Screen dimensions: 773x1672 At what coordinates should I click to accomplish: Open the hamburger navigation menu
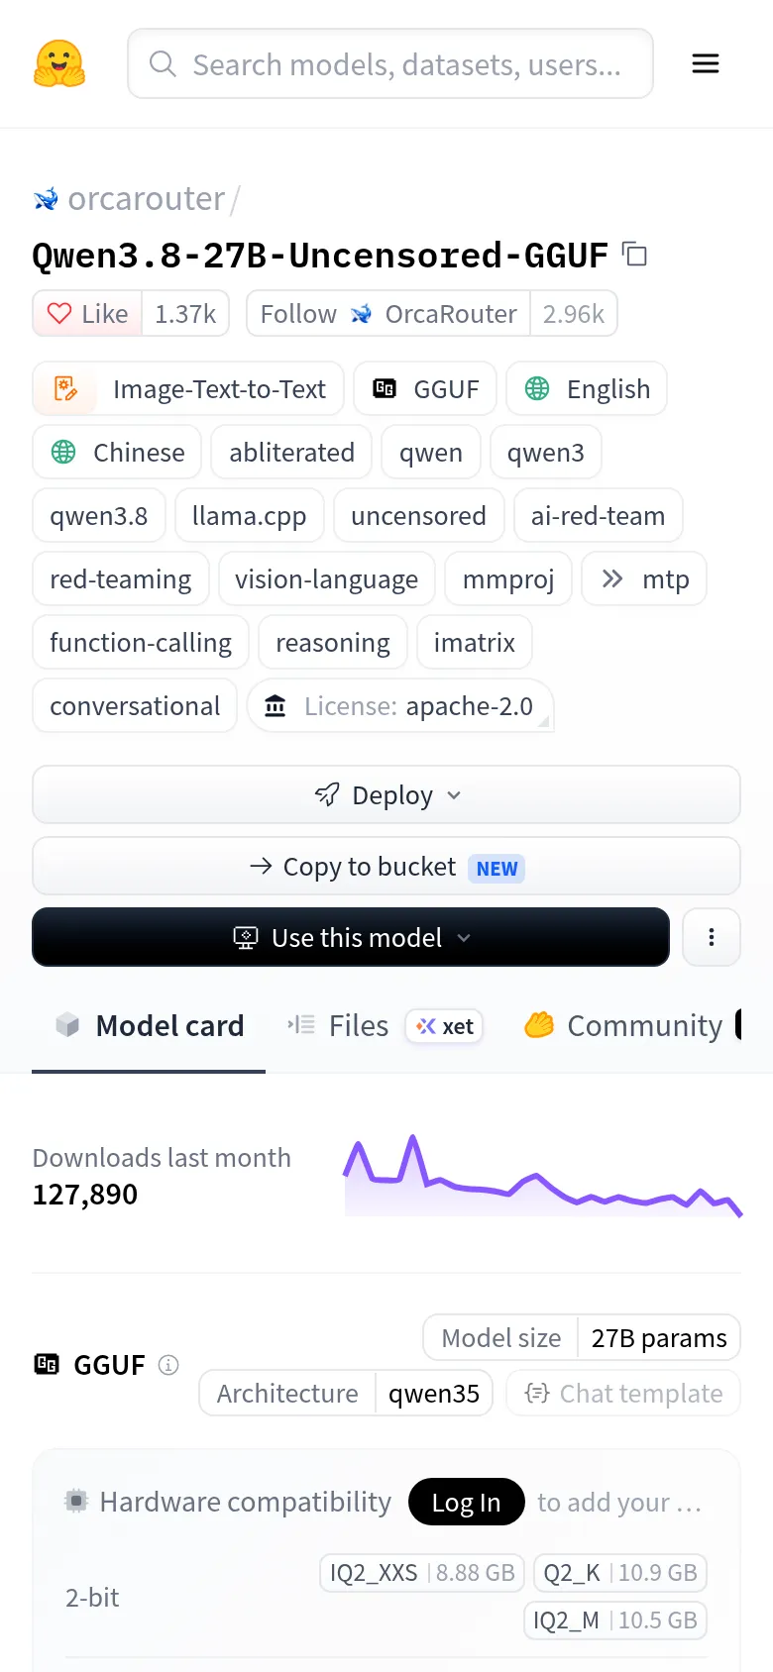coord(706,64)
